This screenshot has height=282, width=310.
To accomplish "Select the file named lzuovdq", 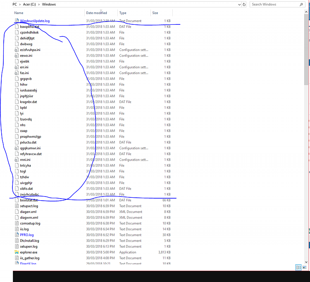I will (x=26, y=119).
